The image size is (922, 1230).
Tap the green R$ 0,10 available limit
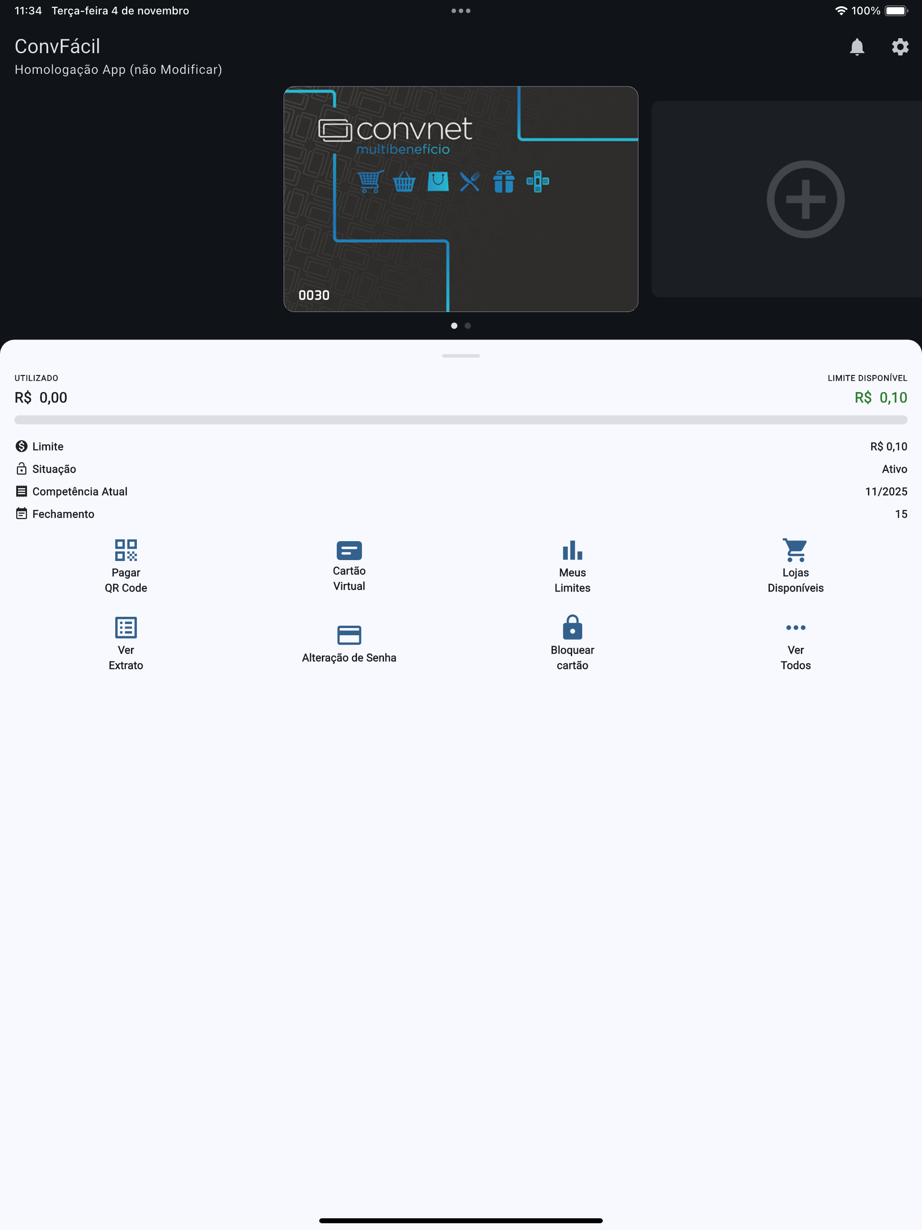[x=881, y=398]
